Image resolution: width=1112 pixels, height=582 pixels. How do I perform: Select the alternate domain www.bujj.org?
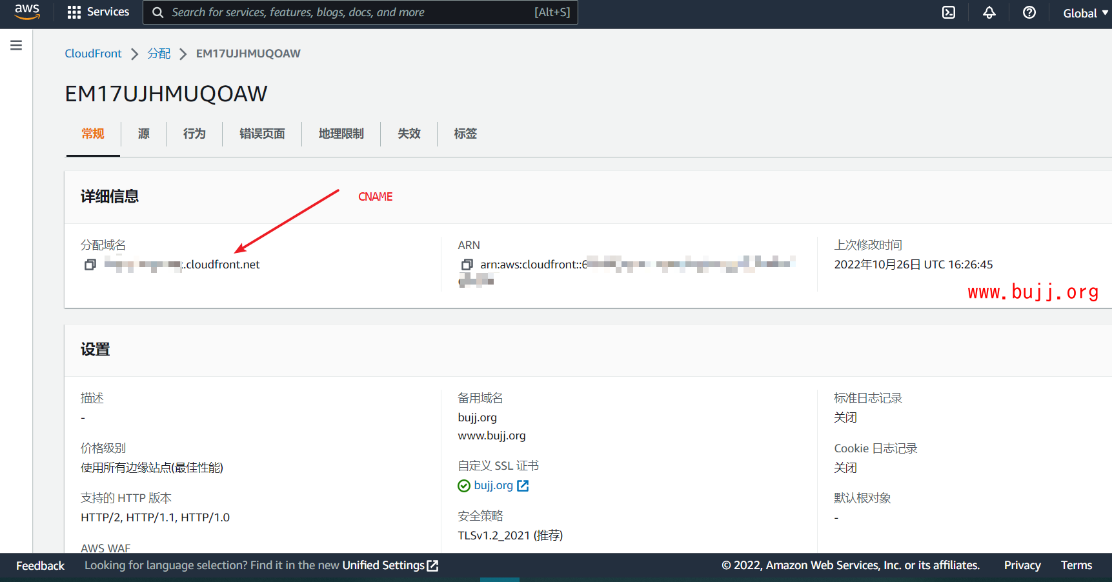coord(492,436)
